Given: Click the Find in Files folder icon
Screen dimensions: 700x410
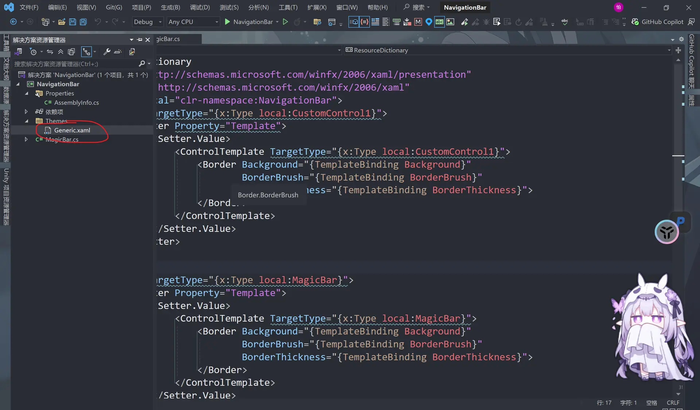Looking at the screenshot, I should (317, 22).
